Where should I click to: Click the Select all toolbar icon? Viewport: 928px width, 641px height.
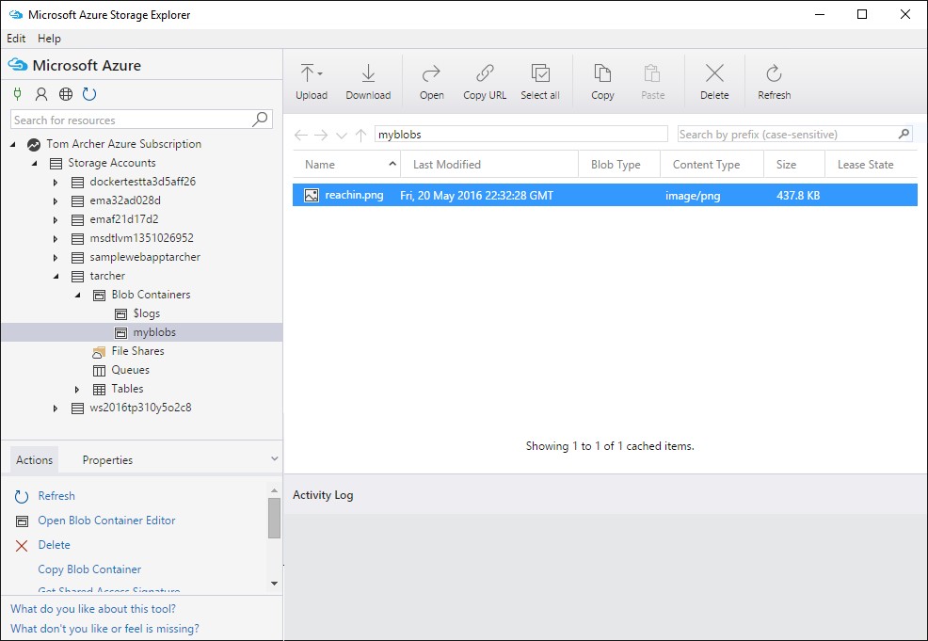[540, 73]
